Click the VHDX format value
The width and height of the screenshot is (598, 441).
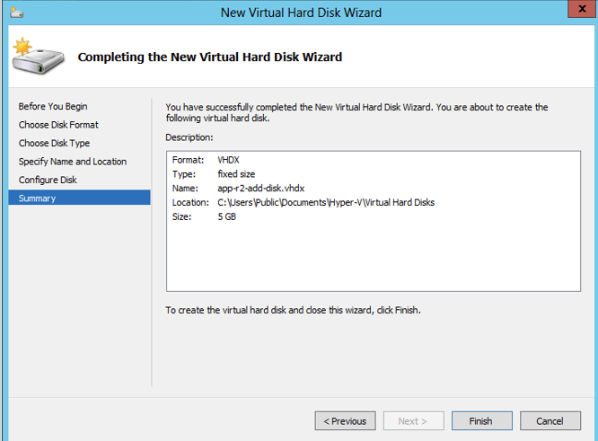tap(228, 160)
